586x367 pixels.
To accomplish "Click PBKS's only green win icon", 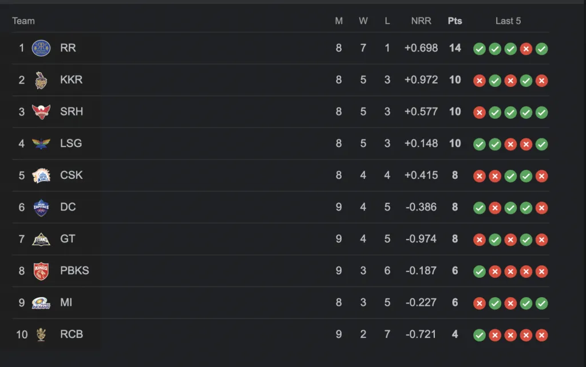I will click(x=480, y=272).
